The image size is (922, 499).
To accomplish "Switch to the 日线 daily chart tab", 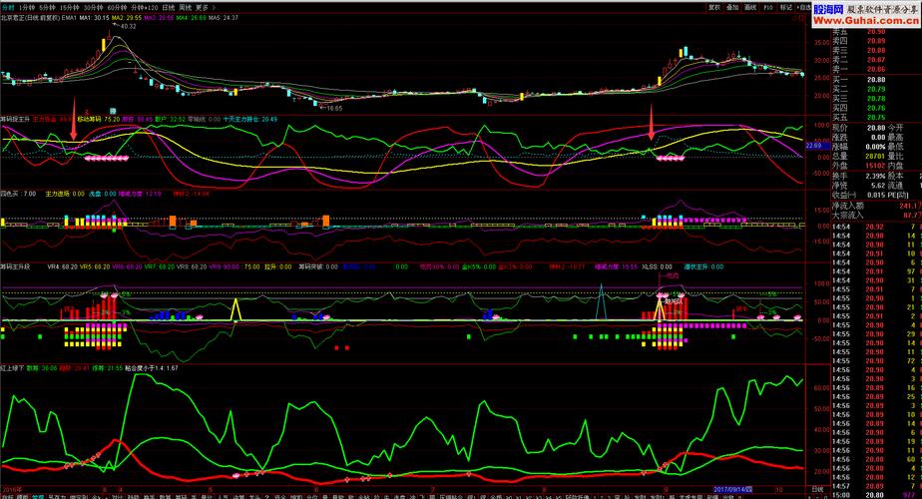I will [169, 8].
